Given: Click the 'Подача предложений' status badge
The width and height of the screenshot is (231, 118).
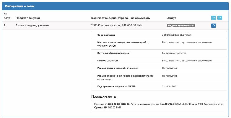Looking at the screenshot, I should click(x=181, y=26).
